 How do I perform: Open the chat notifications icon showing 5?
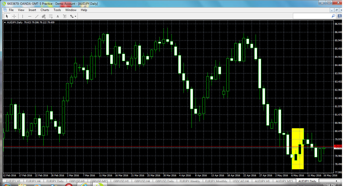[340, 16]
